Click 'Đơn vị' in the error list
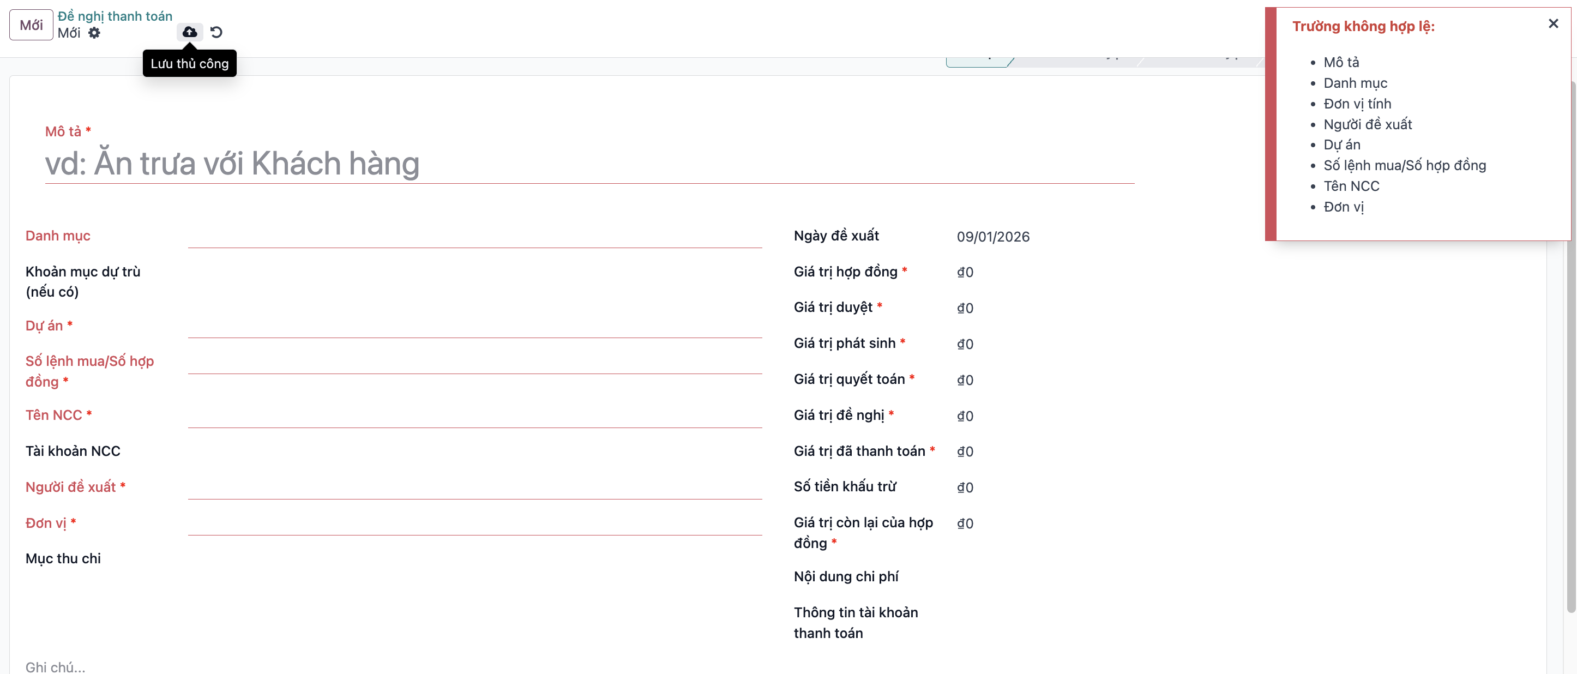Image resolution: width=1577 pixels, height=674 pixels. click(x=1344, y=207)
